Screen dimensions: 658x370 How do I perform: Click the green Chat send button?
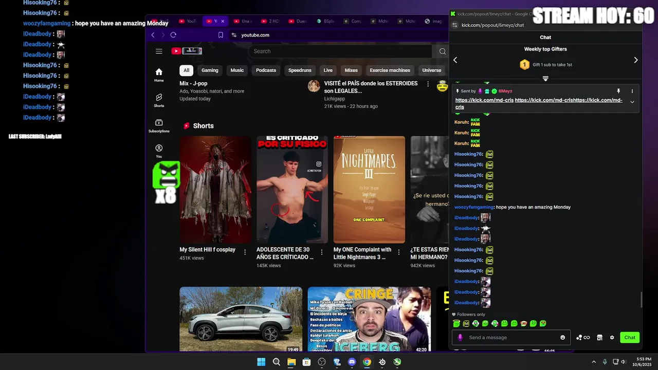click(630, 338)
